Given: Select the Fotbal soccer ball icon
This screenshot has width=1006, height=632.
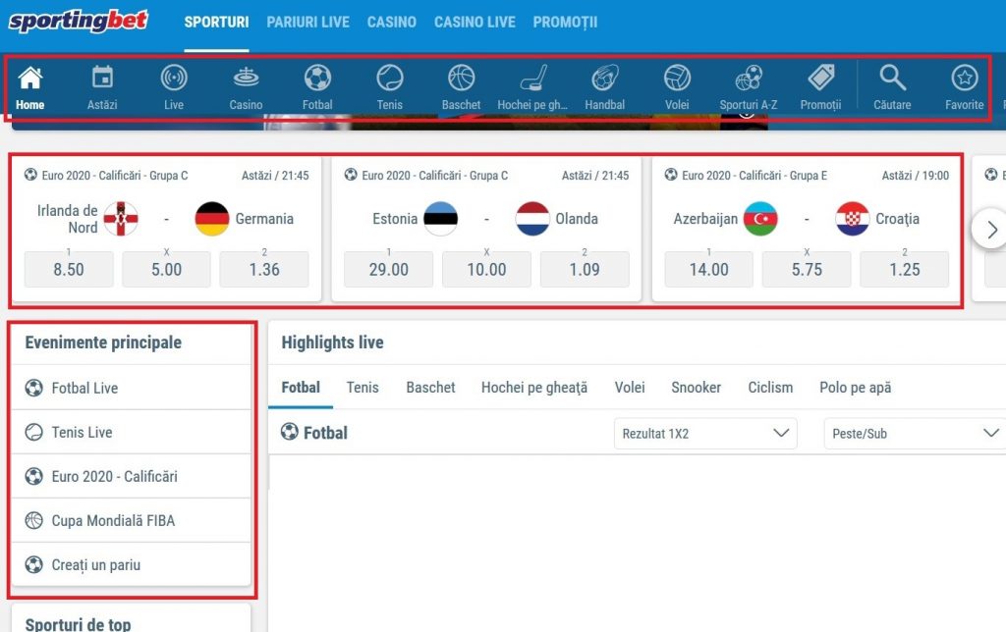Looking at the screenshot, I should pos(317,78).
